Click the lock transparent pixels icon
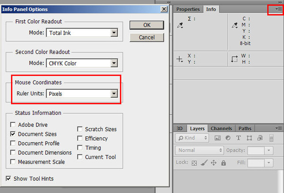284x193 pixels. (x=194, y=163)
